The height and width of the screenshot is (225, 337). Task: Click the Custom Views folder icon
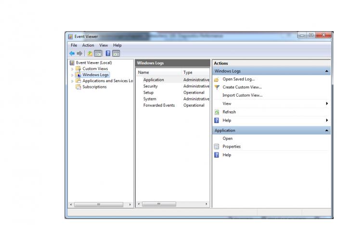coord(78,69)
